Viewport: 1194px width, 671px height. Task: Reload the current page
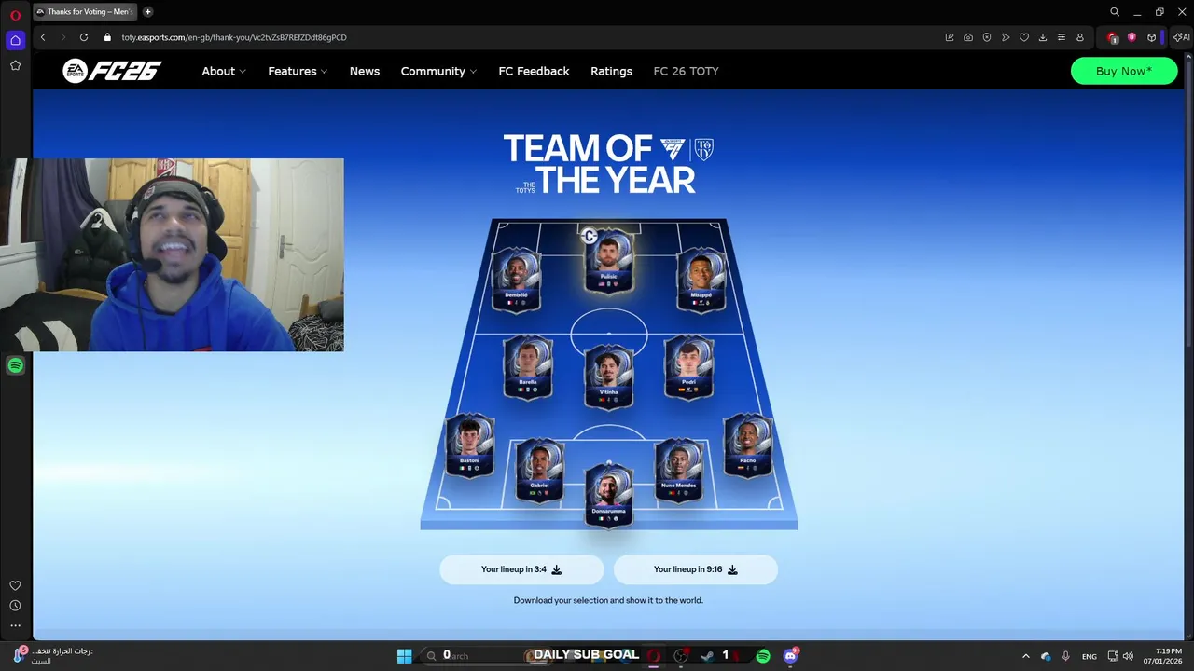click(84, 37)
